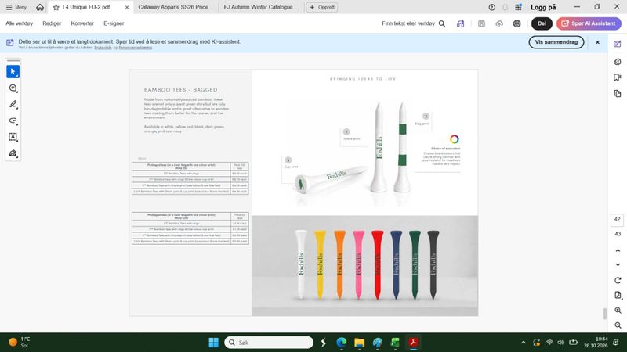Viewport: 627px width, 352px height.
Task: Open the page thumbnails panel icon
Action: click(x=618, y=93)
